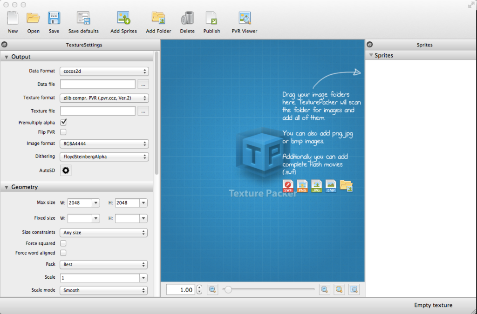Collapse the Sprites panel section
477x314 pixels.
(x=370, y=55)
